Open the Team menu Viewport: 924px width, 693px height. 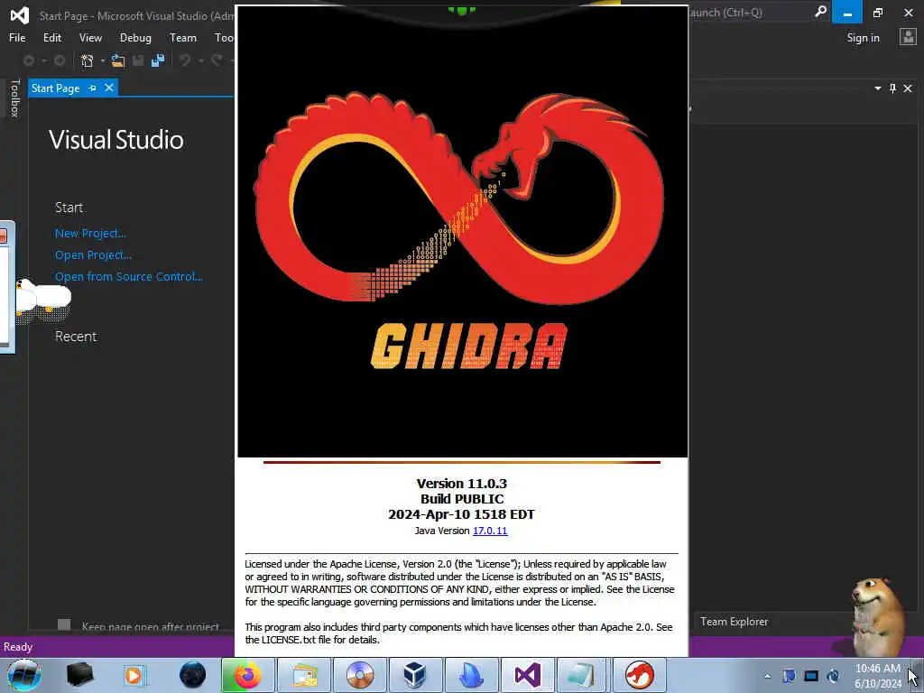pos(182,38)
